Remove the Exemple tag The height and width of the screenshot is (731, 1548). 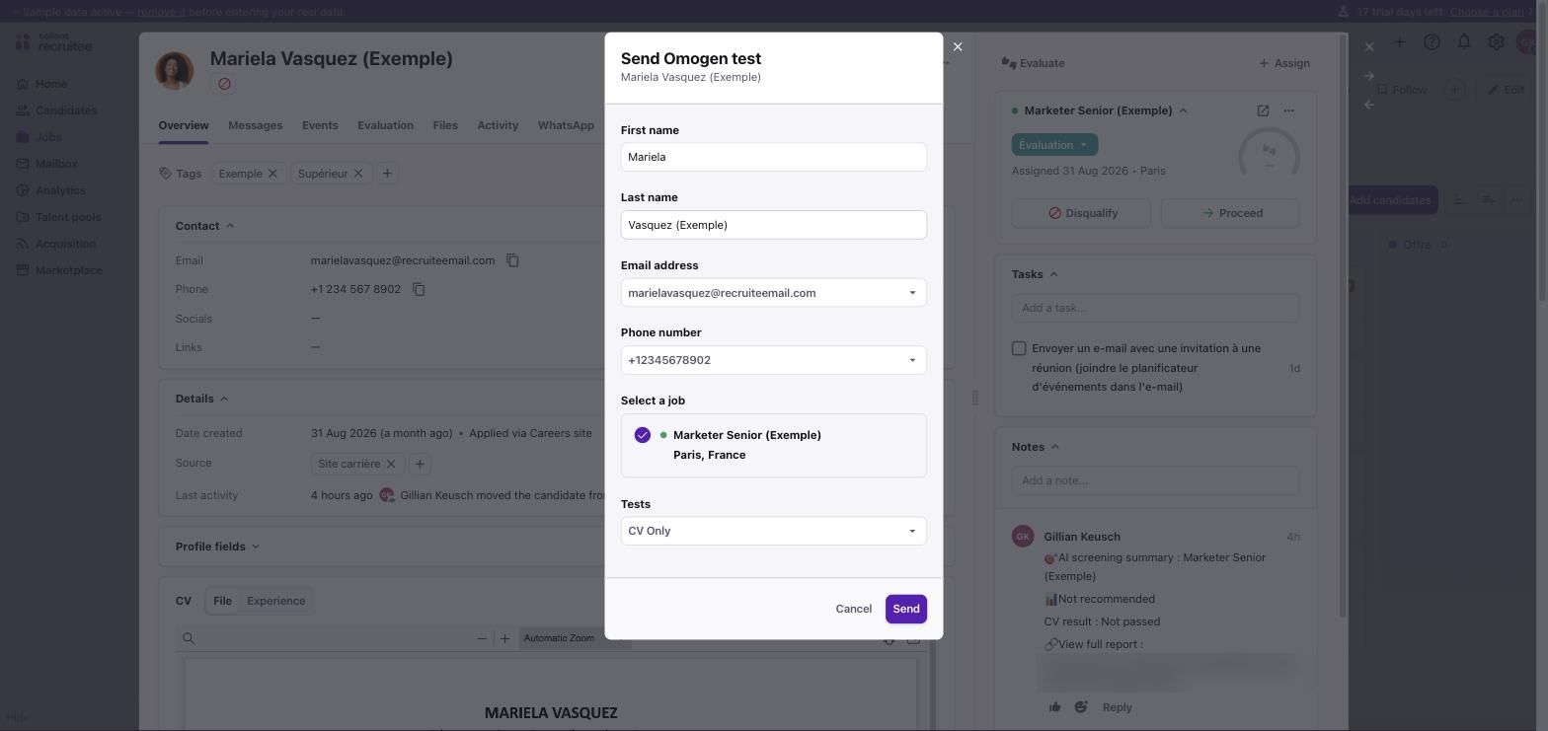click(x=272, y=174)
